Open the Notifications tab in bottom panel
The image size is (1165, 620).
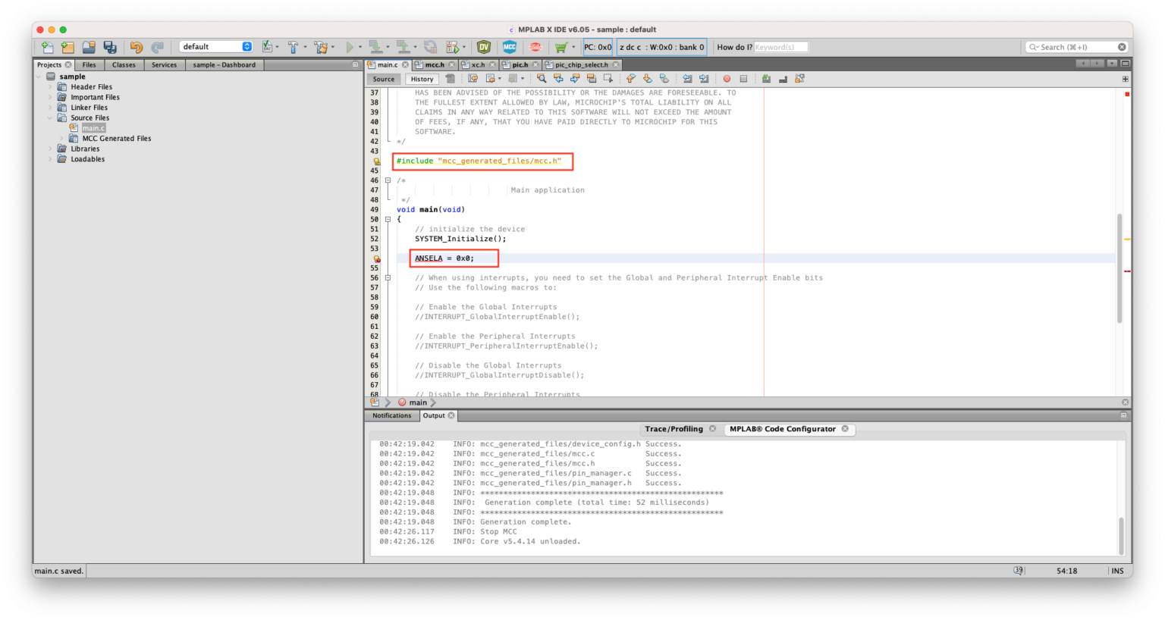click(x=391, y=415)
